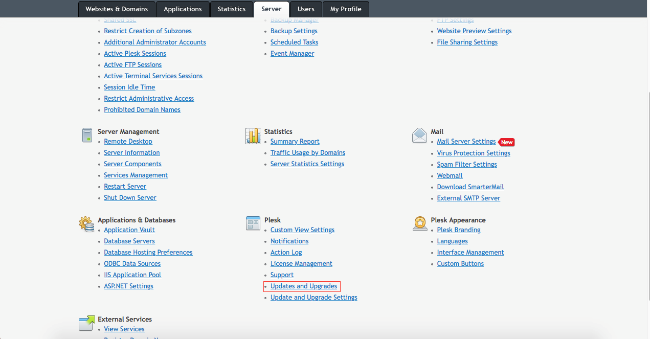Viewport: 650px width, 339px height.
Task: Open the Applications tab
Action: point(183,9)
